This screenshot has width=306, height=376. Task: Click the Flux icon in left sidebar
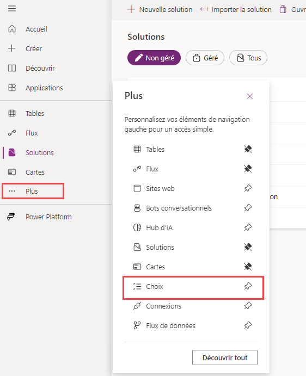(x=12, y=133)
